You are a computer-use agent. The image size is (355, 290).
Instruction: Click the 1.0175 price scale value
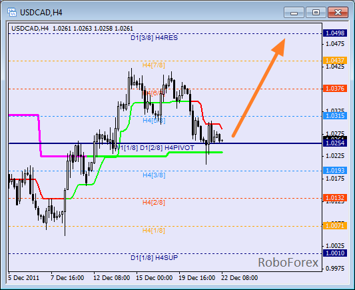click(335, 179)
